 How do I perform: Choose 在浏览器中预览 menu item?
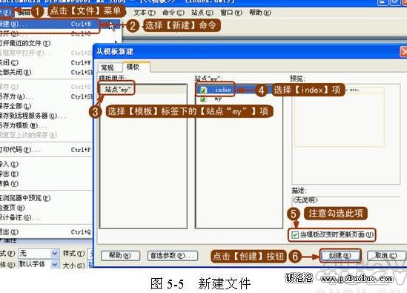point(47,198)
